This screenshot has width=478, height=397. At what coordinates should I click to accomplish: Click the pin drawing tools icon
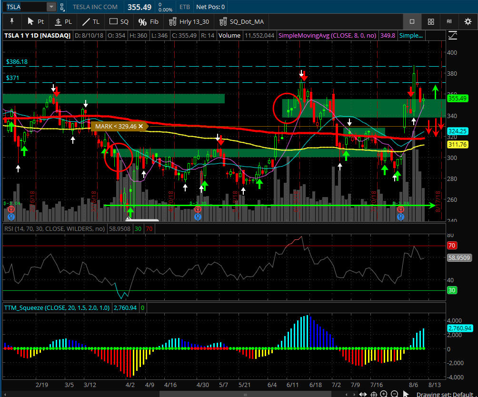(x=11, y=21)
